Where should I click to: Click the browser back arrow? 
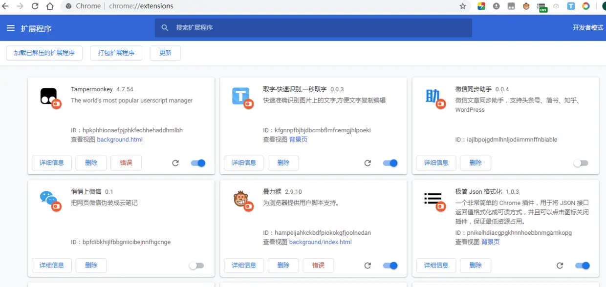pyautogui.click(x=5, y=6)
